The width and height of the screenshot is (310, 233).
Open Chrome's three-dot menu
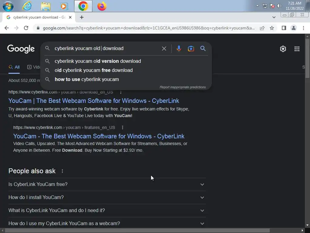click(303, 28)
